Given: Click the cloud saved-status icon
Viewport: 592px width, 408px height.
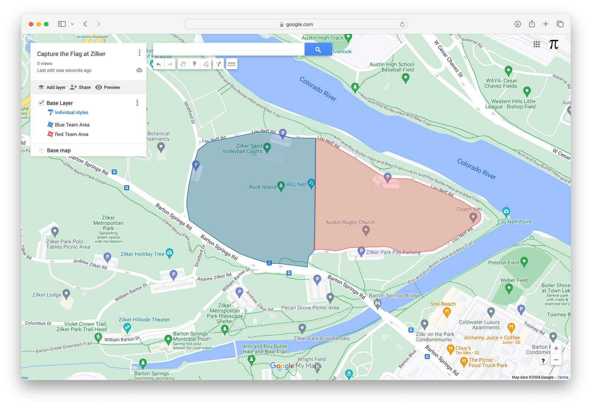Looking at the screenshot, I should coord(139,70).
